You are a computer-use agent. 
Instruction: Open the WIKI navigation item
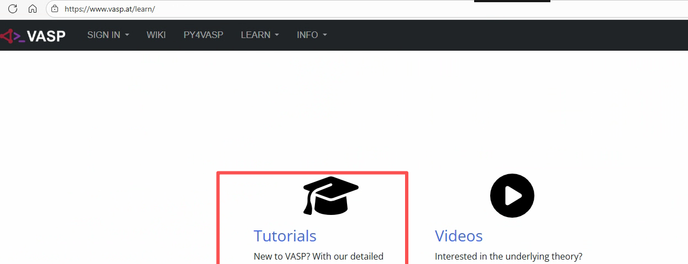point(156,35)
